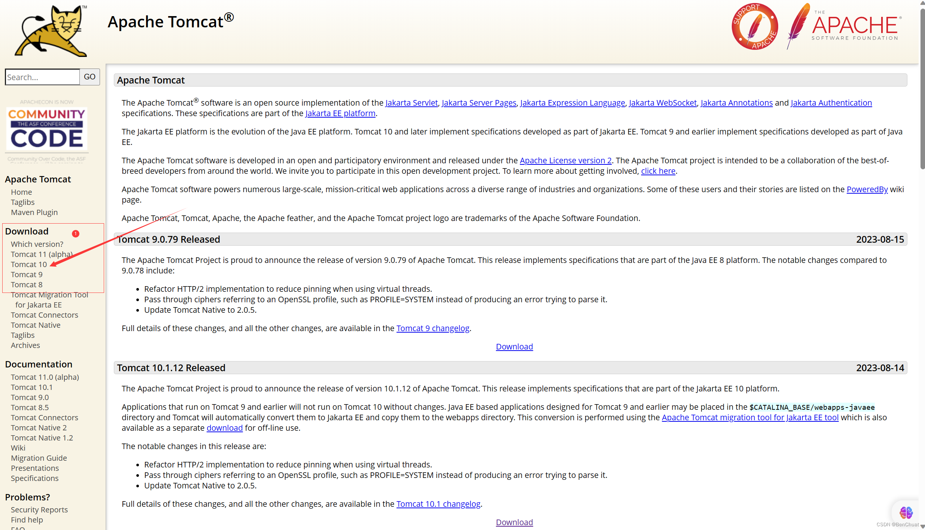Click the Support Apache circular badge
Viewport: 925px width, 530px height.
point(755,27)
